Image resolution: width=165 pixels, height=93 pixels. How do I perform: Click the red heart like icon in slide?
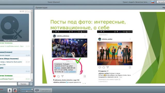[x=54, y=76]
